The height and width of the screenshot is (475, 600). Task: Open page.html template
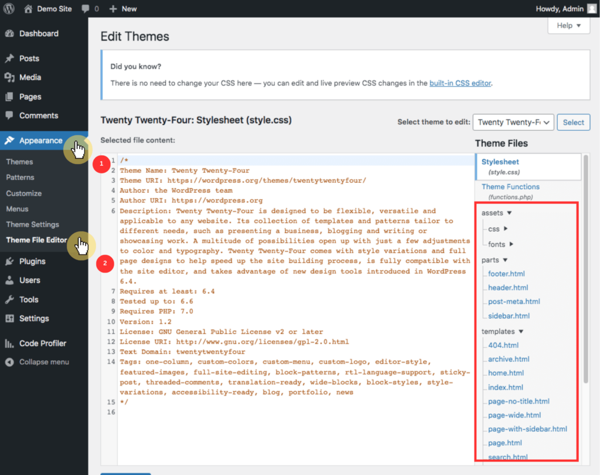coord(504,443)
